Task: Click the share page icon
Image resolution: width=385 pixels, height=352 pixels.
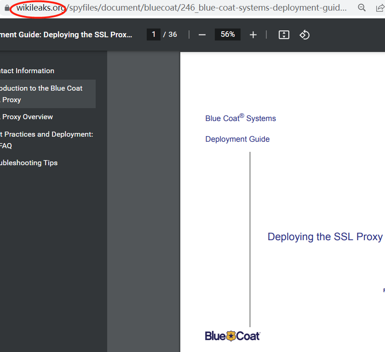Action: 380,8
